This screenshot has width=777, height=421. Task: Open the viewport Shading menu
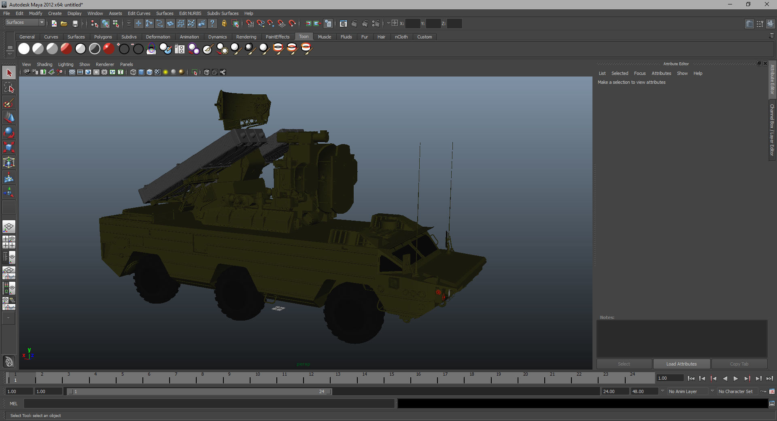point(44,64)
